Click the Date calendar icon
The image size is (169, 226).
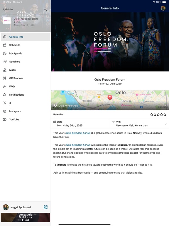point(55,122)
